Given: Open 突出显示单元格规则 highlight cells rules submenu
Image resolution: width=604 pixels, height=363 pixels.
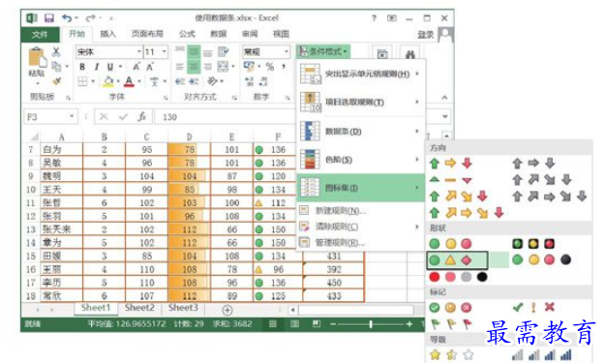Looking at the screenshot, I should click(360, 74).
